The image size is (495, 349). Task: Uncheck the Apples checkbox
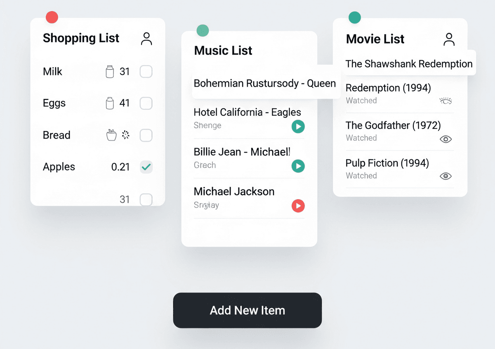pyautogui.click(x=146, y=167)
